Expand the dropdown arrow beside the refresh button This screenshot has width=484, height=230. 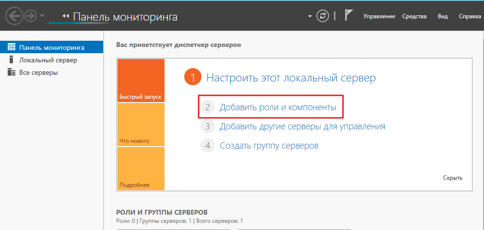(x=310, y=16)
